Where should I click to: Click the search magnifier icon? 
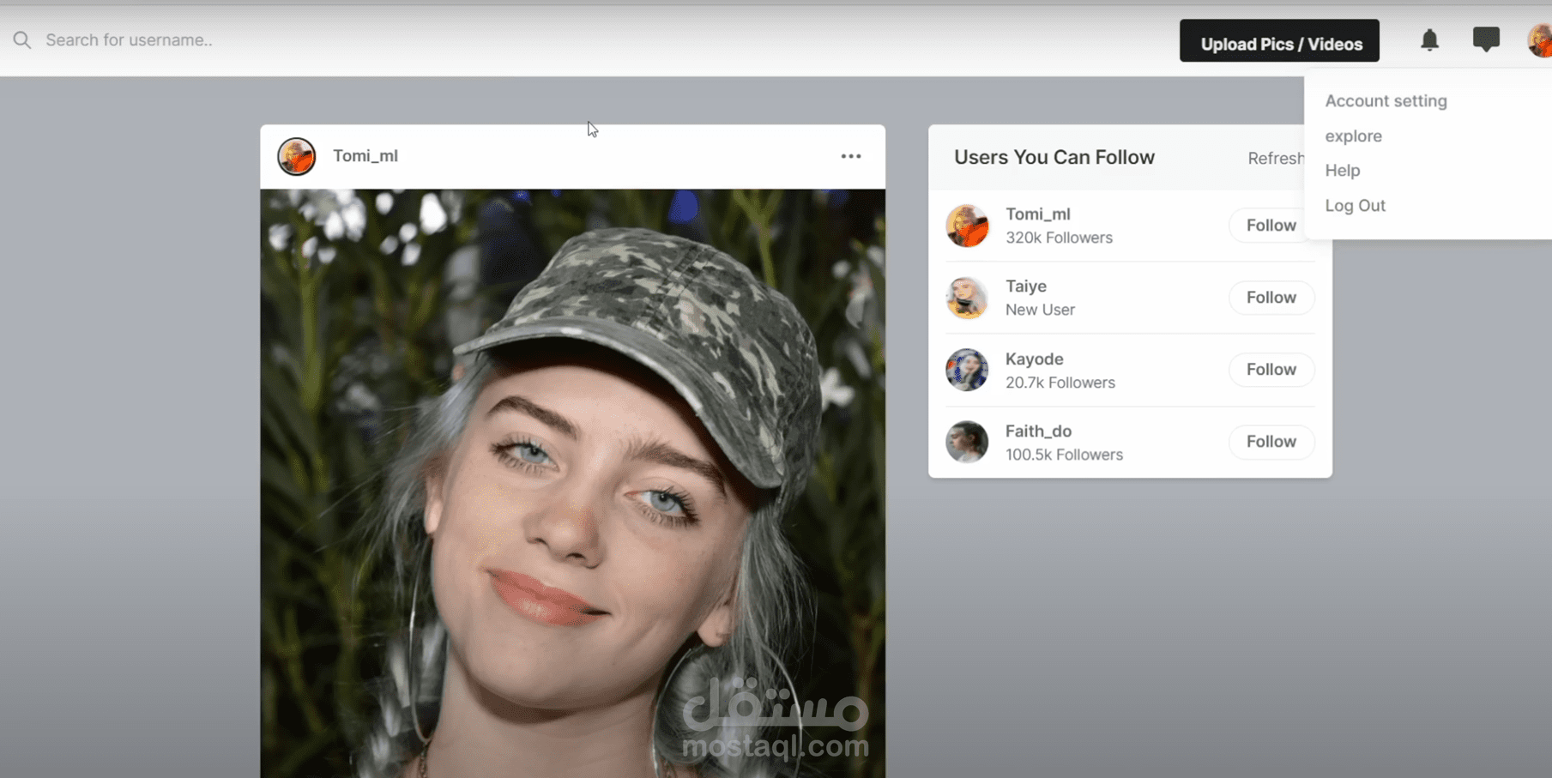click(22, 40)
